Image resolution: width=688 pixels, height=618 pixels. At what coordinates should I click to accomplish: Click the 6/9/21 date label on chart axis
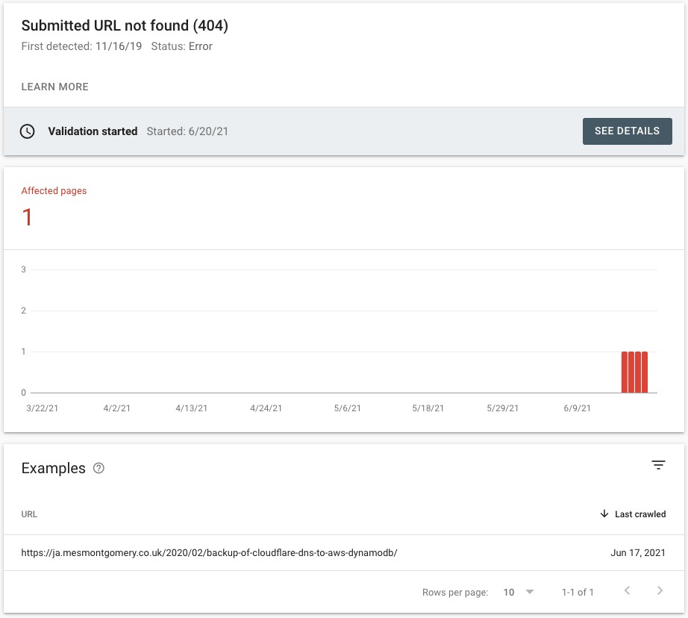coord(576,408)
